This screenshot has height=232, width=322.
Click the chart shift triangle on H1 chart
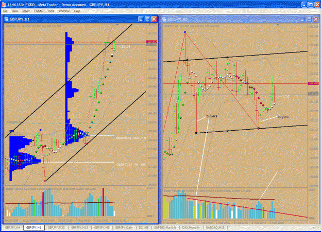coord(117,25)
